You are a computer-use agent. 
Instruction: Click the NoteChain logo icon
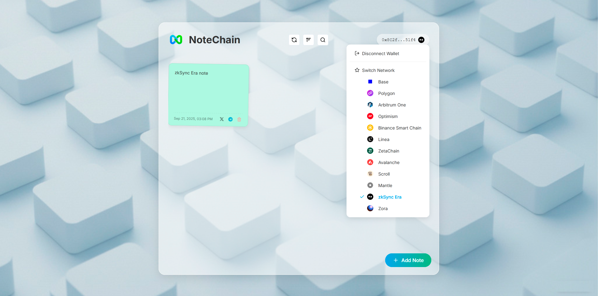point(176,39)
